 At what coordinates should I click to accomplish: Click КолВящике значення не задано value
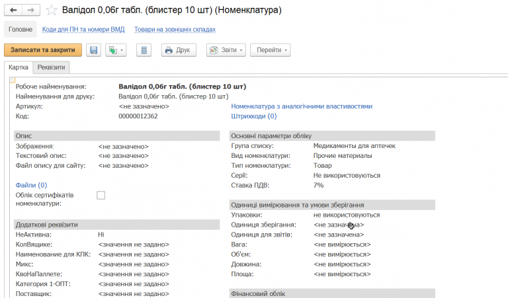point(134,244)
